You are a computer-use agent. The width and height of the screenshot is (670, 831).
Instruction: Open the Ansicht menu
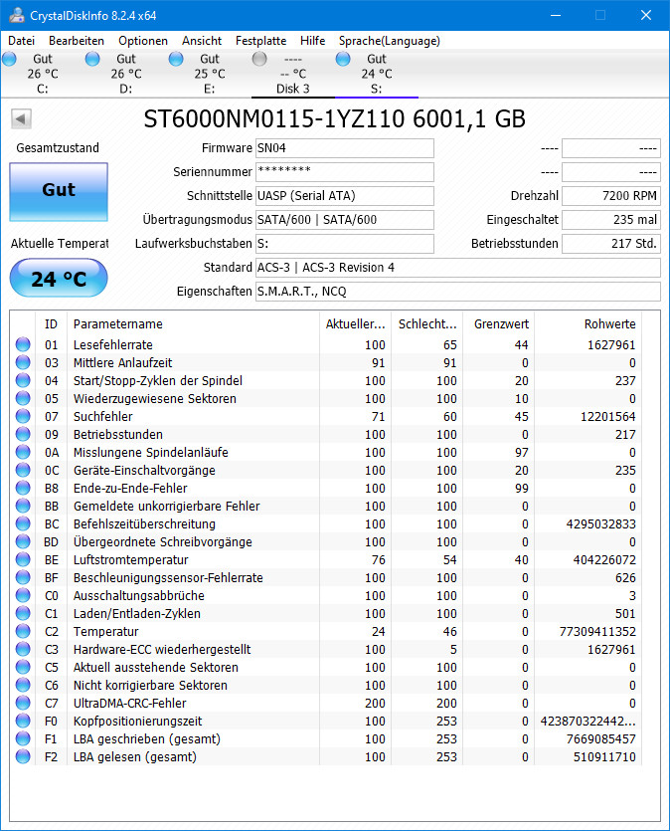202,41
